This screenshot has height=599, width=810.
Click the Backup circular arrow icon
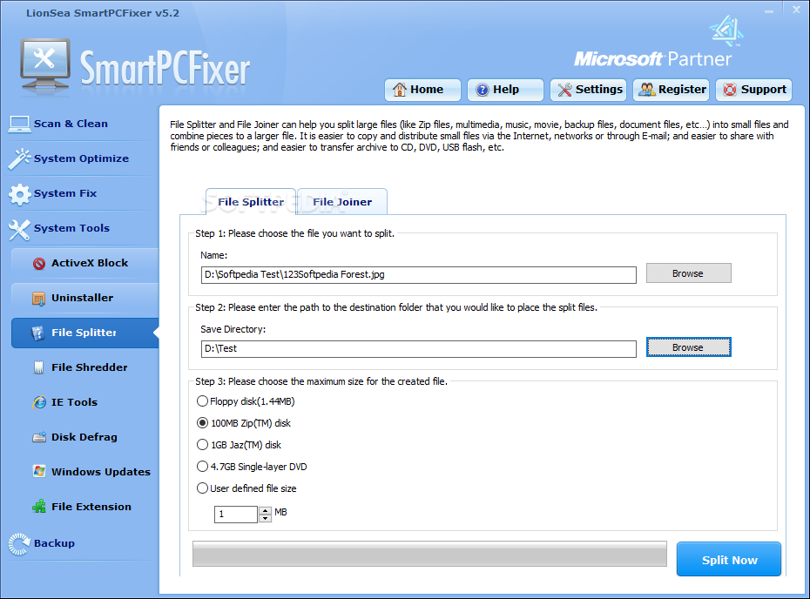[19, 544]
